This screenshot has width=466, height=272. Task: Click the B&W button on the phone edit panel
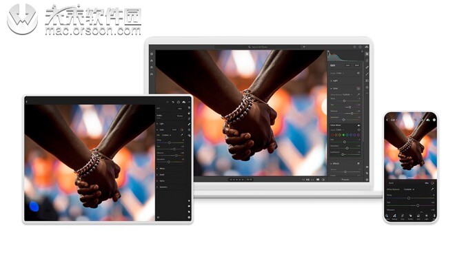[x=391, y=183]
